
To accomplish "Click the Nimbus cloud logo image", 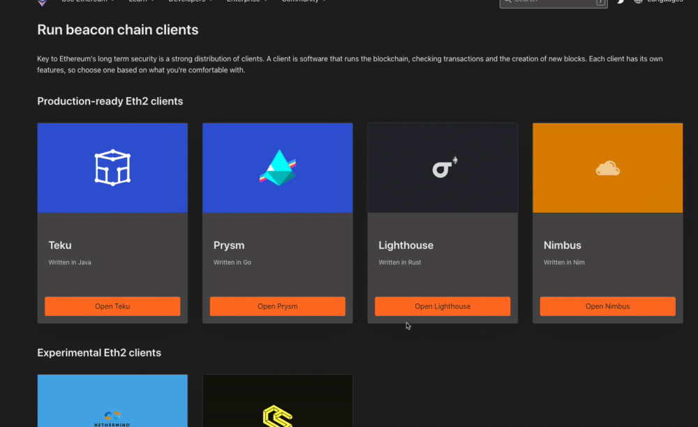I will point(608,167).
